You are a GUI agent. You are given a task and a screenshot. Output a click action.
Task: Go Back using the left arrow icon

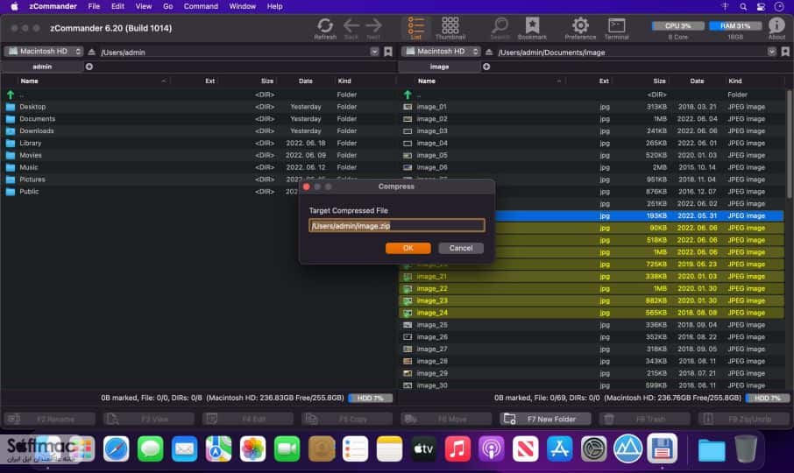351,28
